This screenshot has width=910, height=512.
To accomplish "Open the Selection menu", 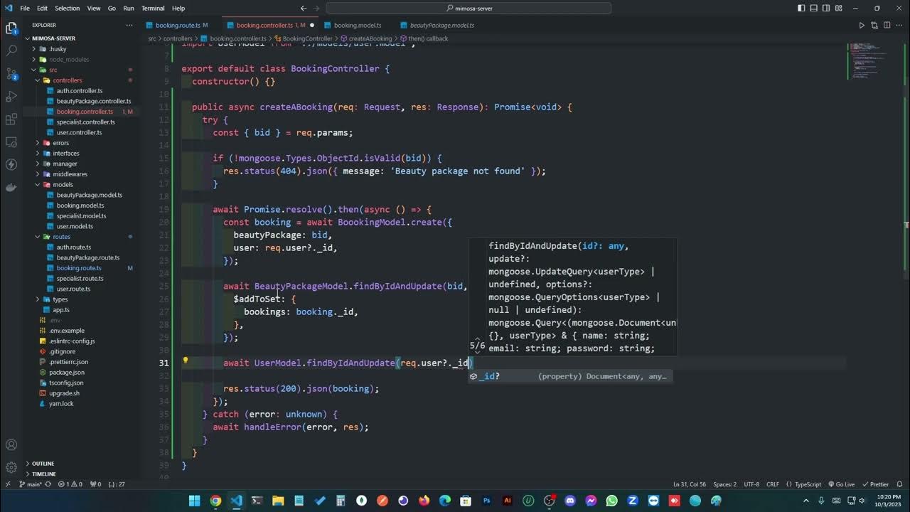I will (x=67, y=9).
